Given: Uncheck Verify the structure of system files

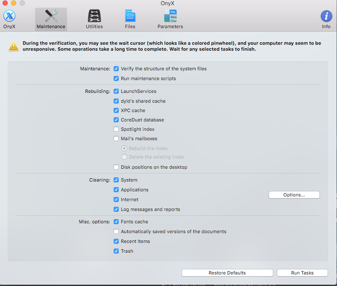Looking at the screenshot, I should tap(116, 69).
